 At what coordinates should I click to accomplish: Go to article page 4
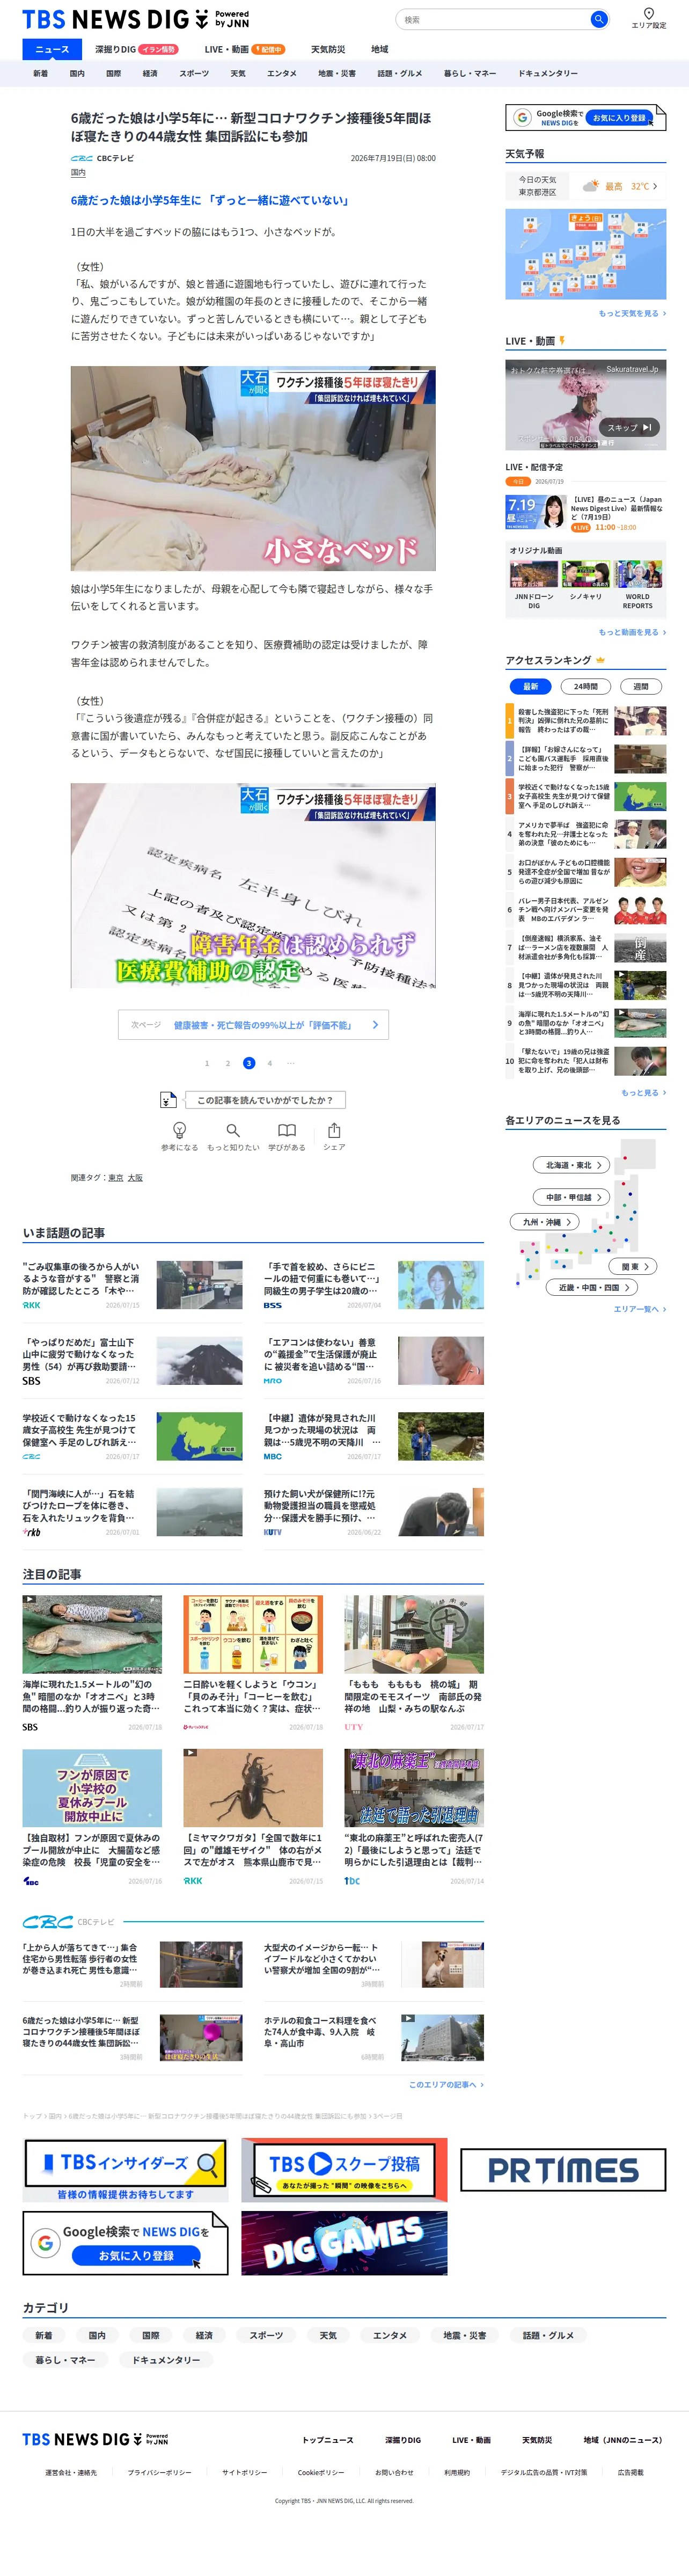270,1063
